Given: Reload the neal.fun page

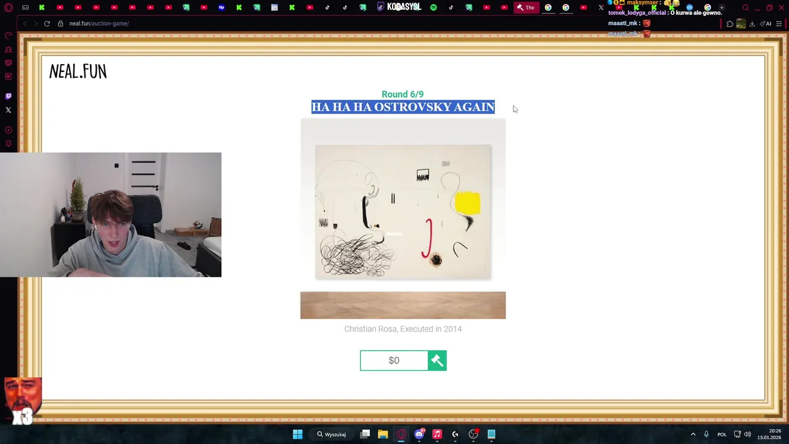Looking at the screenshot, I should tap(47, 23).
